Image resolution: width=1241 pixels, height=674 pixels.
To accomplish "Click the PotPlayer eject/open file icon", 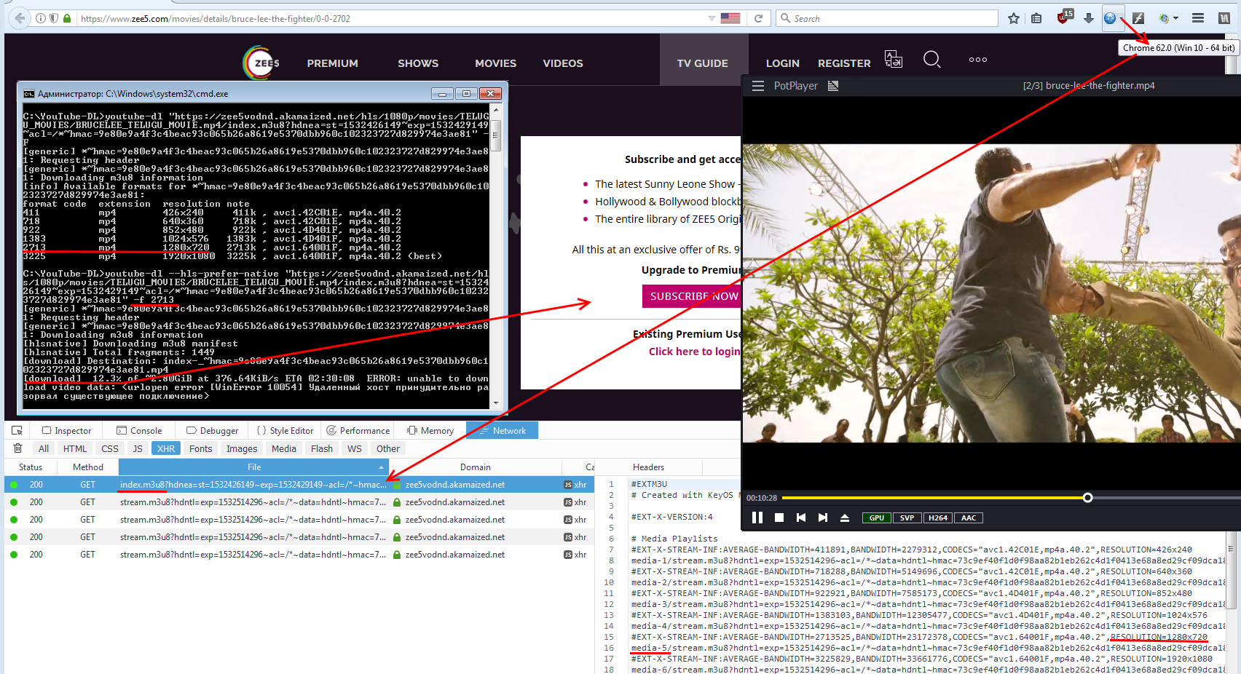I will tap(845, 518).
